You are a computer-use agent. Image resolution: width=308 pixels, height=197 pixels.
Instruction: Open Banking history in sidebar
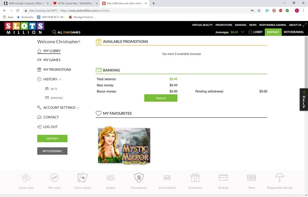pos(54,98)
